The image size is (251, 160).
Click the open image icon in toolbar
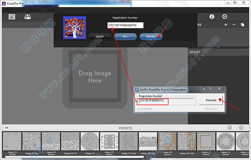click(12, 17)
